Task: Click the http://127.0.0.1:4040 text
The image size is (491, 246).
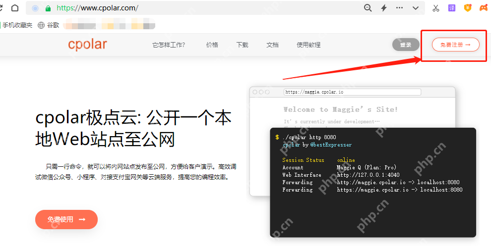Action: pos(368,175)
